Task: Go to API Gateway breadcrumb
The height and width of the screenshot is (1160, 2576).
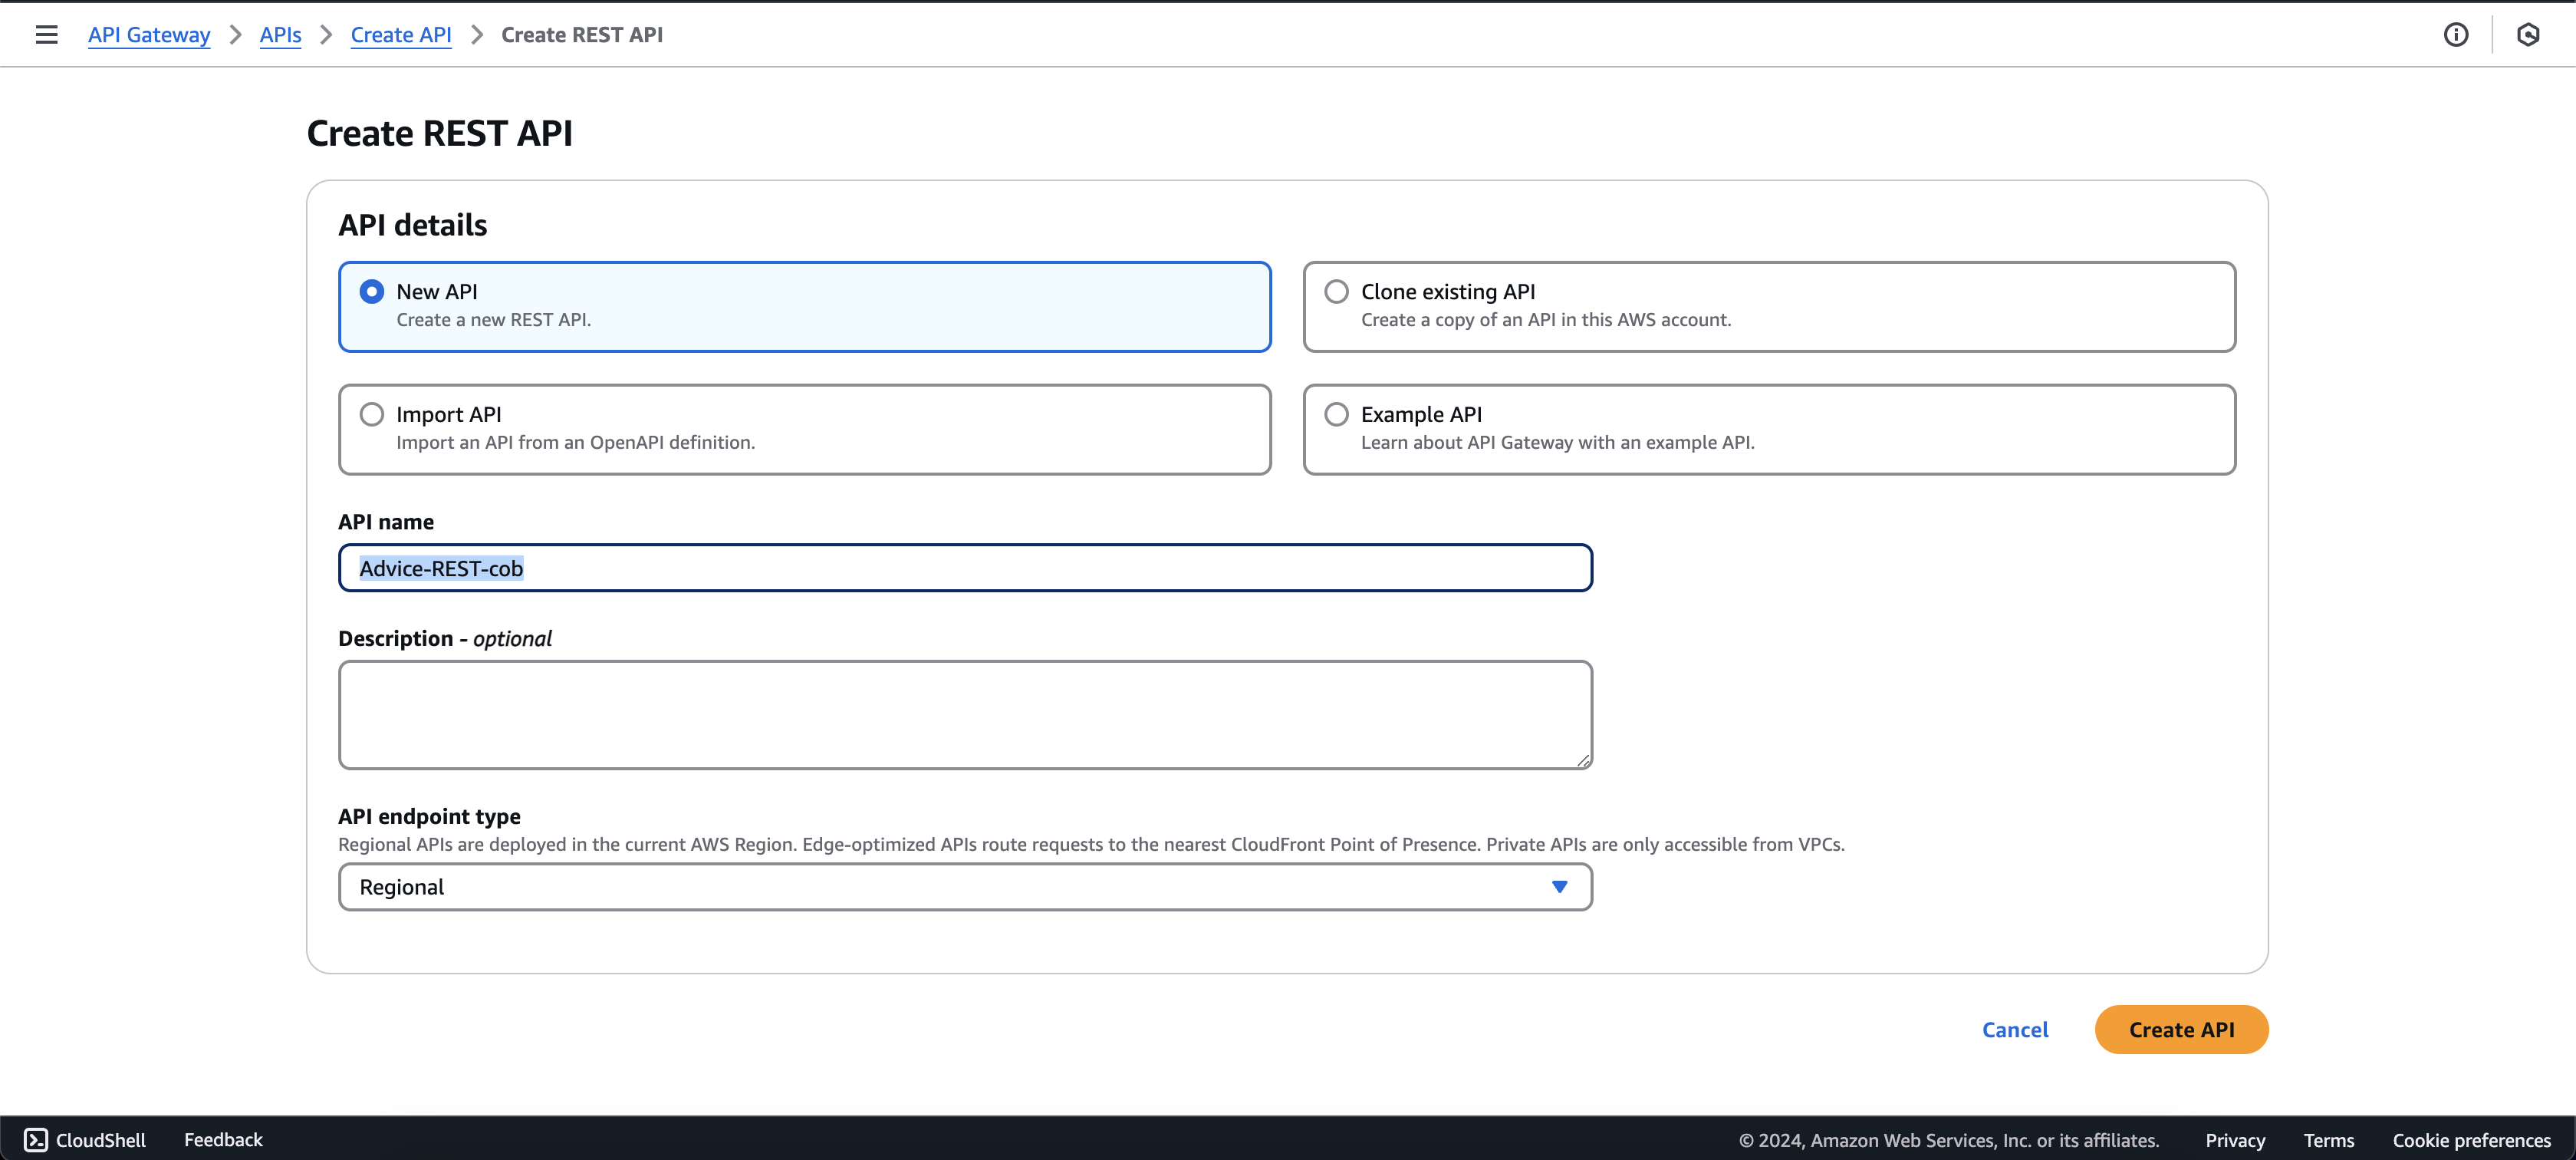Action: click(x=149, y=35)
